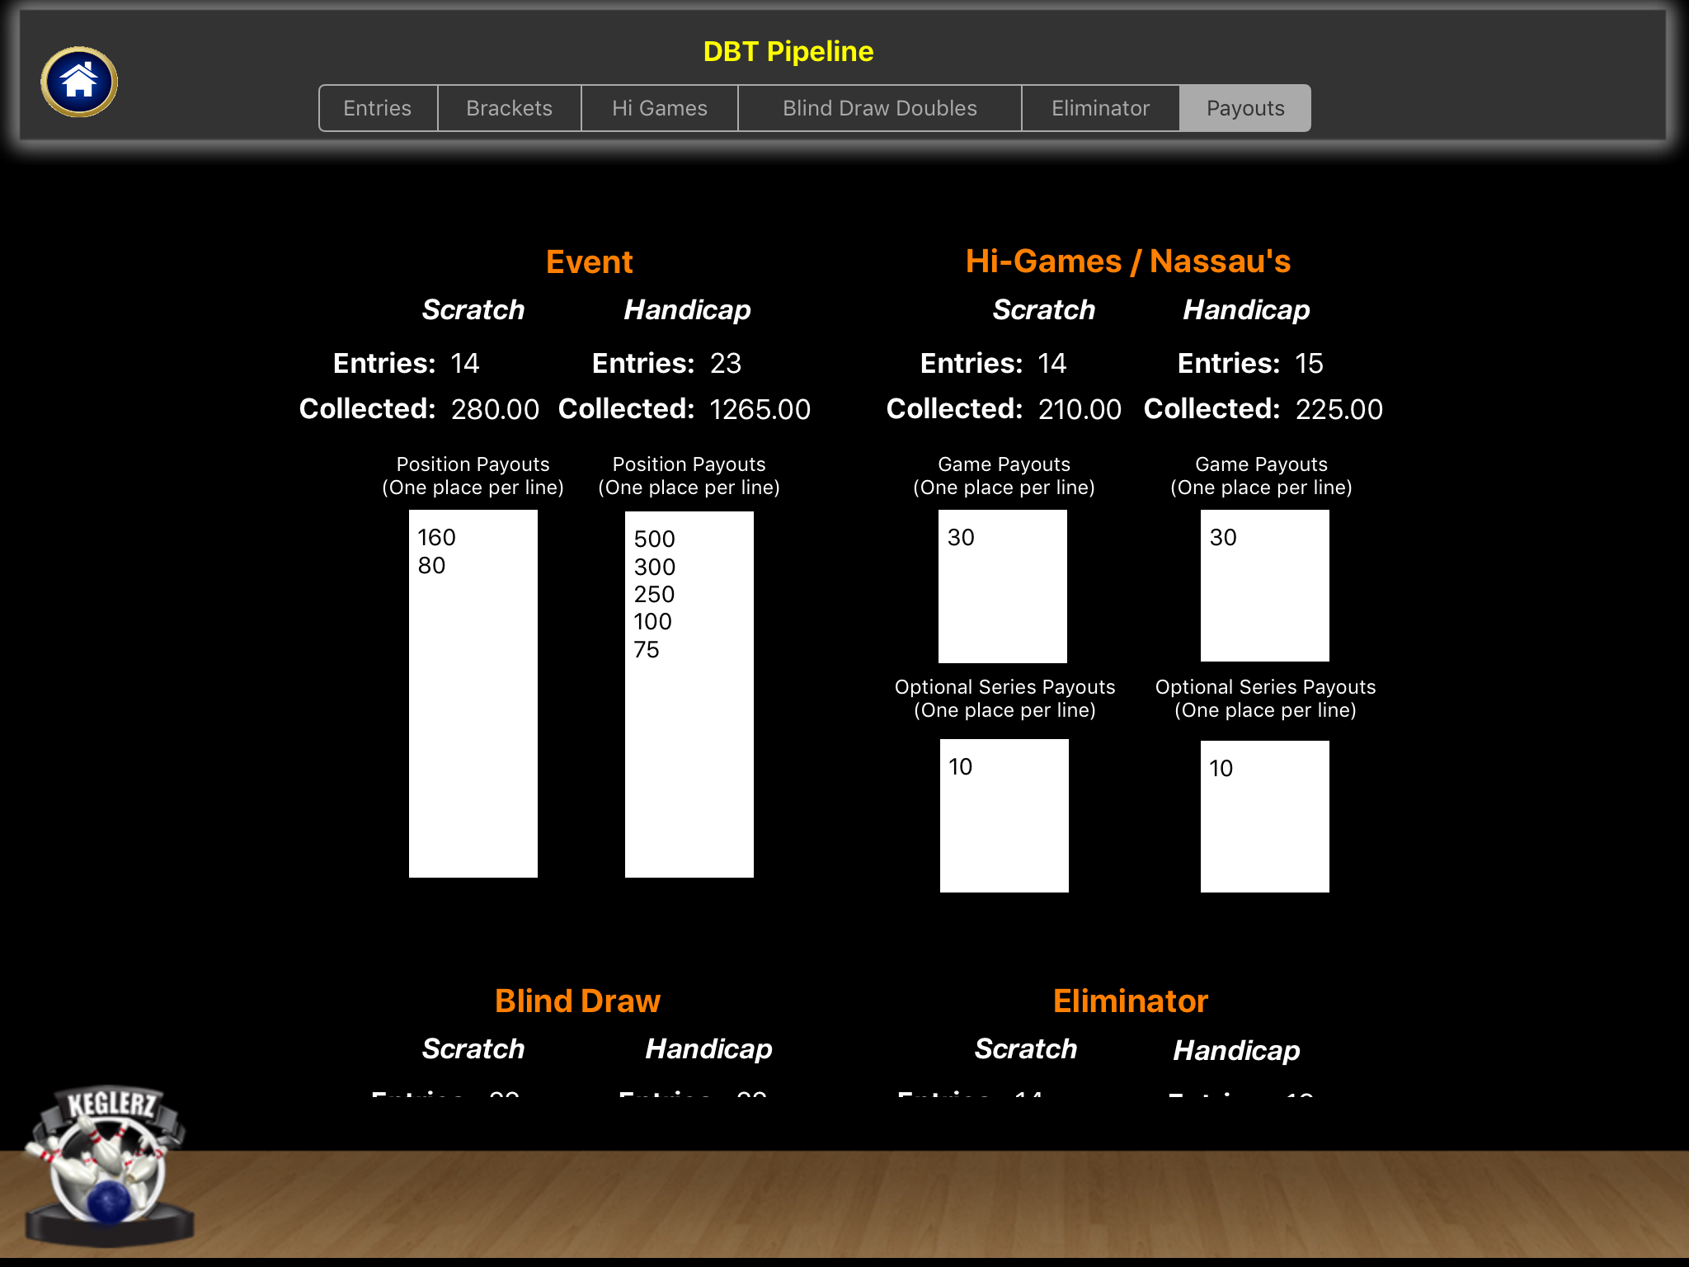Click the DBT Pipeline title
Screen dimensions: 1689x1267
788,51
